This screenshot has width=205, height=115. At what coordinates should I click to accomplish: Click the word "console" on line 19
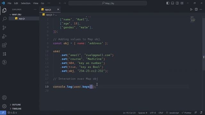click(59, 87)
